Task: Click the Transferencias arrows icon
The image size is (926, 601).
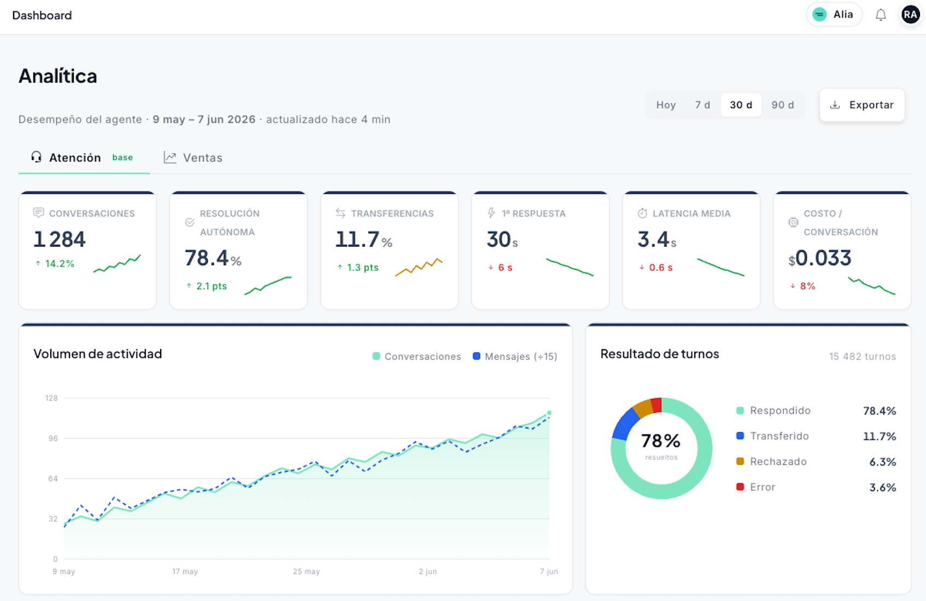Action: (x=341, y=213)
